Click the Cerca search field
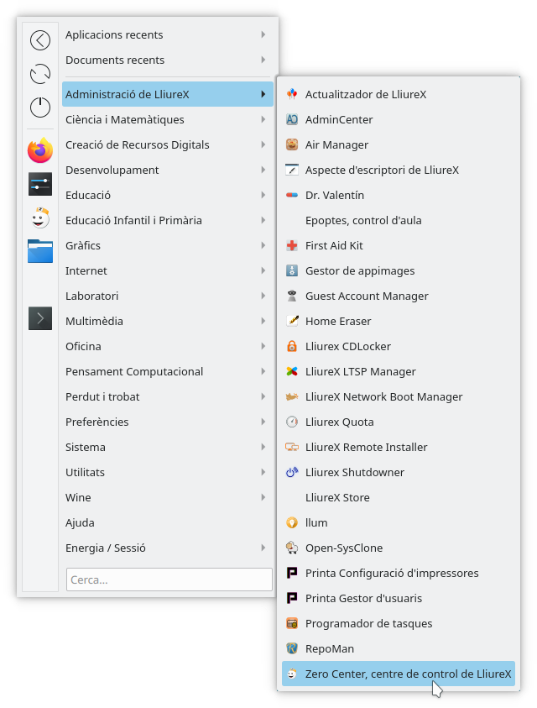 [x=169, y=580]
